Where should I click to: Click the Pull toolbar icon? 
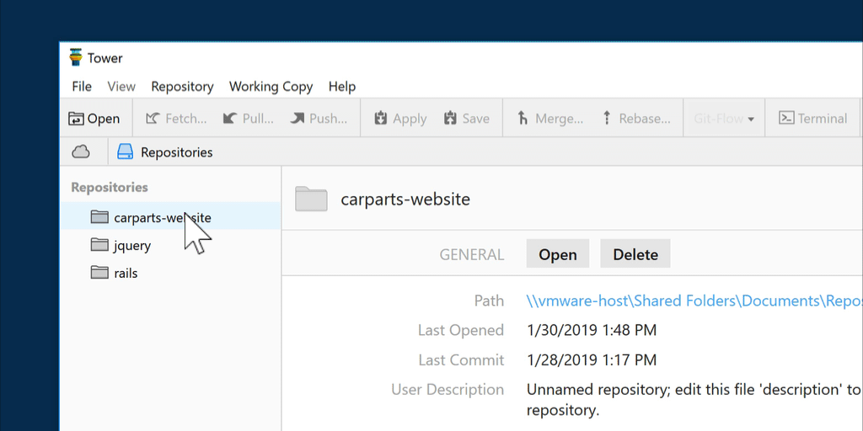tap(229, 119)
